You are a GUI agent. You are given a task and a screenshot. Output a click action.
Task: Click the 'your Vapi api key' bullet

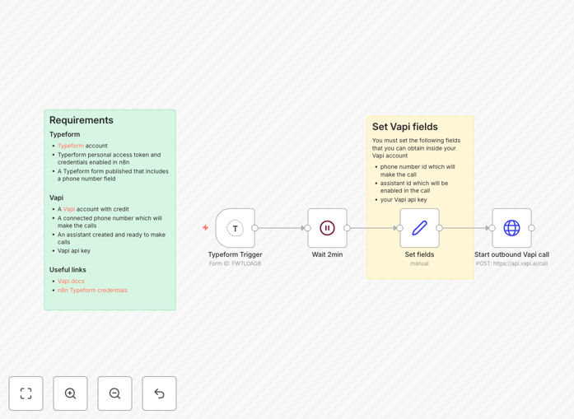click(x=404, y=200)
